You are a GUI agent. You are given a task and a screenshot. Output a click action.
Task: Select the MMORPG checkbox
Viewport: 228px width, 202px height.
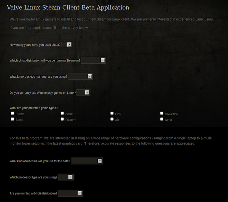[162, 113]
